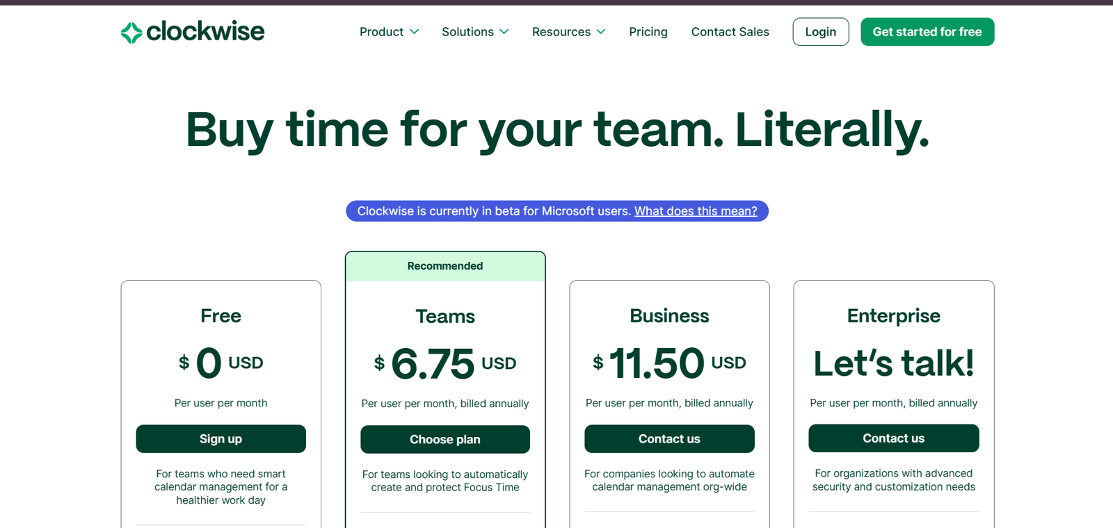Click Choose plan on the Teams plan
This screenshot has height=528, width=1113.
[445, 440]
